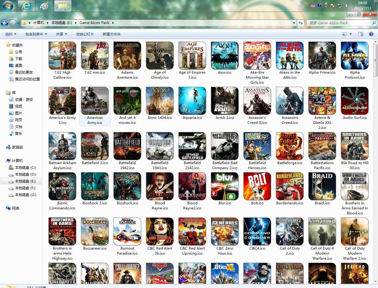Open the Windows Start button
This screenshot has width=378, height=288.
[7, 6]
